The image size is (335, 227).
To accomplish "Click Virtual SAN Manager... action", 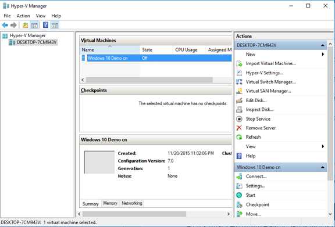I will 268,91.
